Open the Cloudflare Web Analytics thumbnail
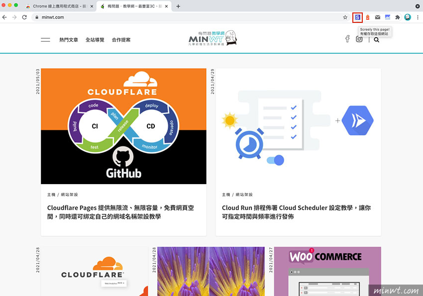 [x=95, y=271]
